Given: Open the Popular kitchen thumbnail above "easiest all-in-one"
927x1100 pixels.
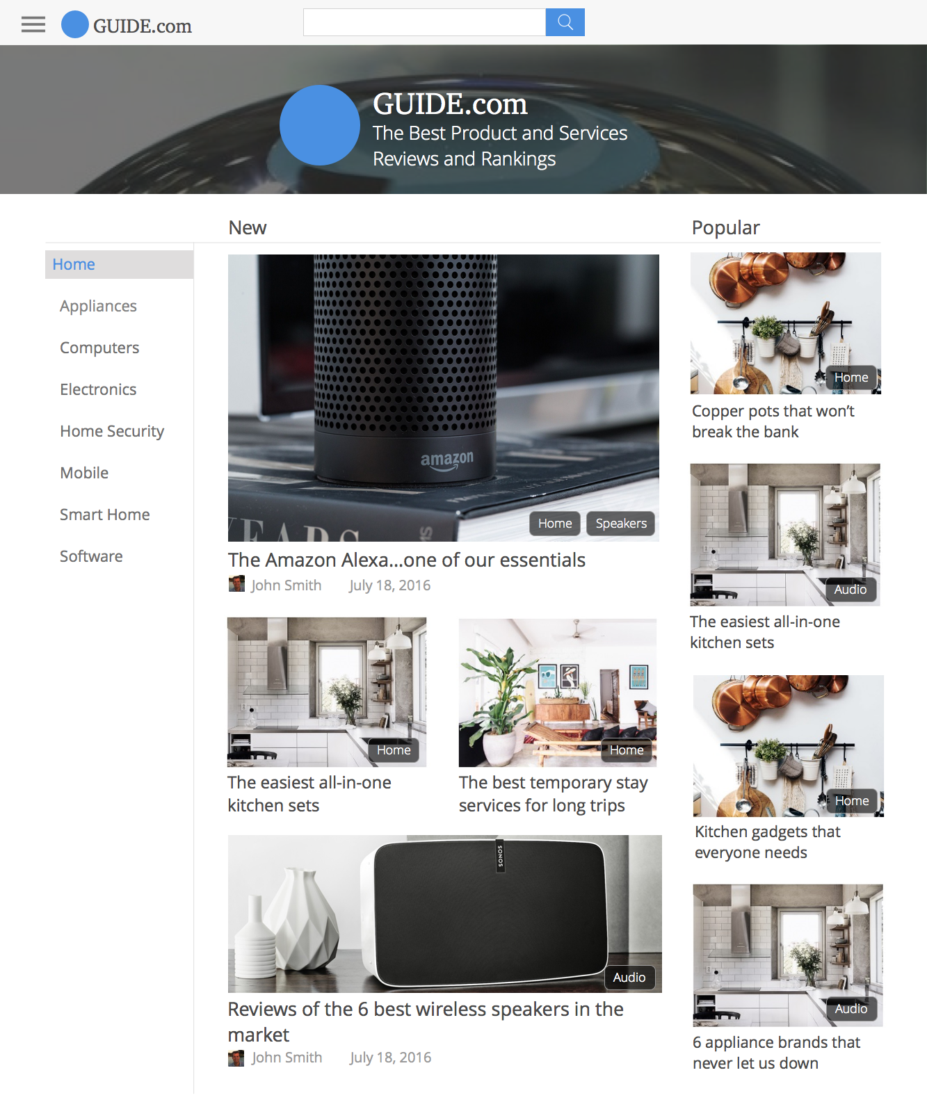Looking at the screenshot, I should [x=785, y=535].
